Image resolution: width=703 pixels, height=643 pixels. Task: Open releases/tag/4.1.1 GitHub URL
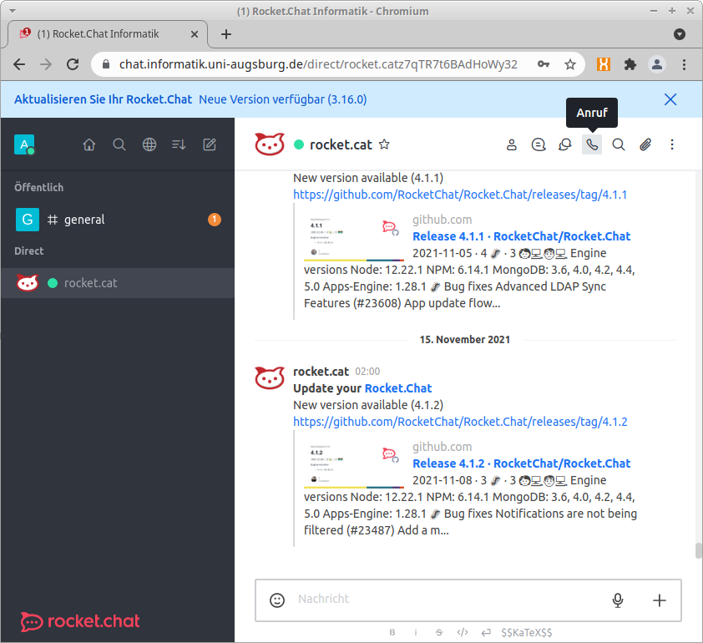(x=460, y=195)
